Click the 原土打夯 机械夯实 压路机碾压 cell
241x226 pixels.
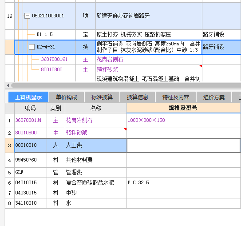pos(149,35)
